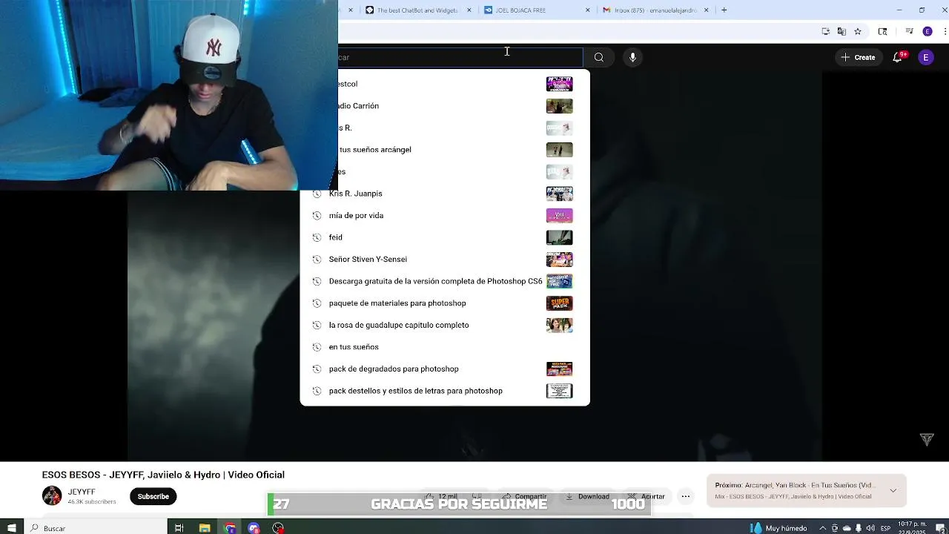Close the Gmail Inbox tab
The height and width of the screenshot is (534, 949).
tap(706, 10)
